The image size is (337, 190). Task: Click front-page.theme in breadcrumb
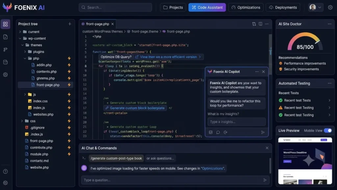pos(145,31)
